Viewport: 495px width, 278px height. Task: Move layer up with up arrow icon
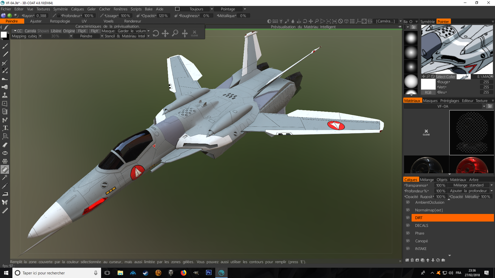coord(428,260)
